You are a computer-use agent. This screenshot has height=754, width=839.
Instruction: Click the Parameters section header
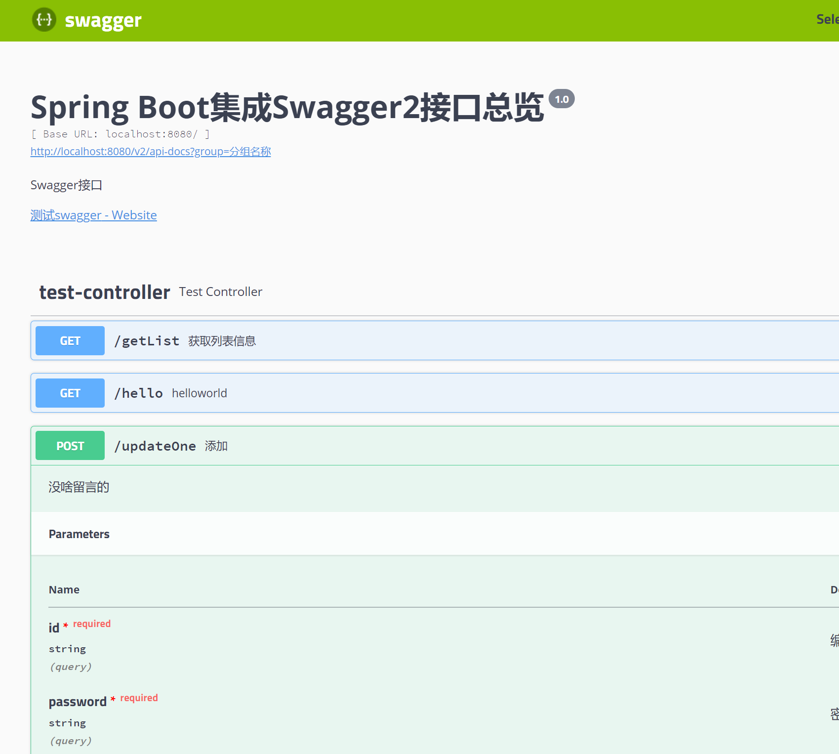[x=79, y=534]
